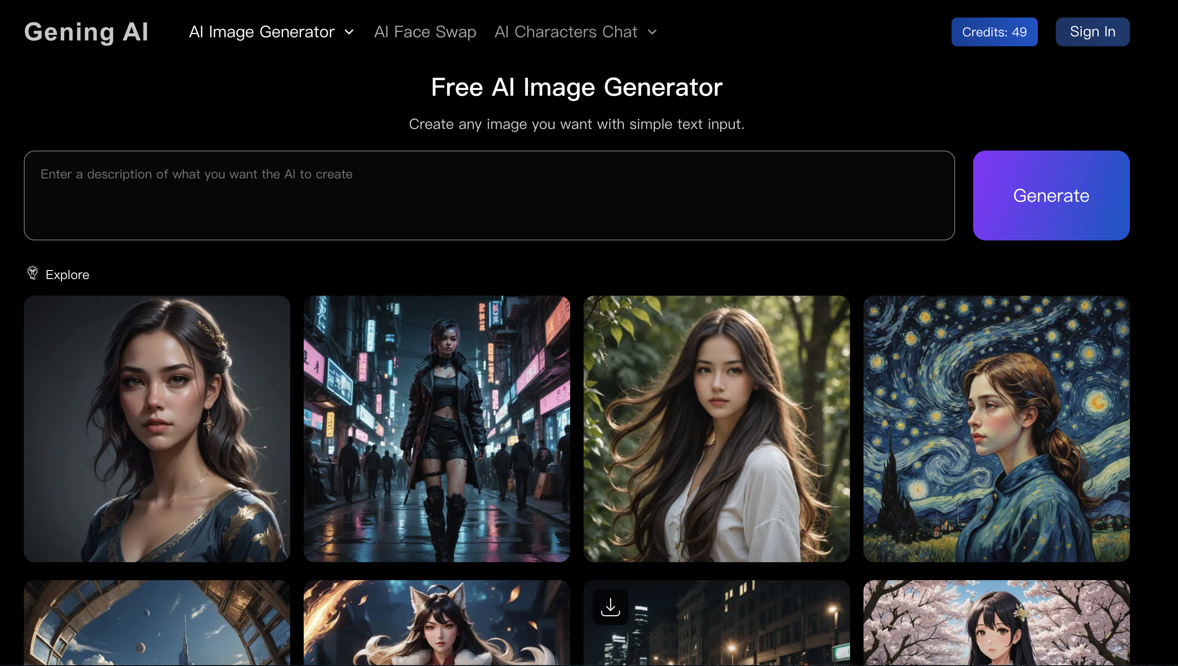Click the download icon on night city image
Screen dimensions: 1178x666
coord(610,607)
